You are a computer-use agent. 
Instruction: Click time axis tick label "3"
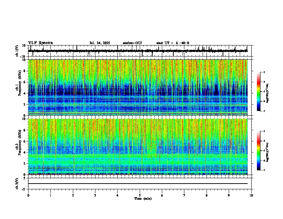(95, 195)
